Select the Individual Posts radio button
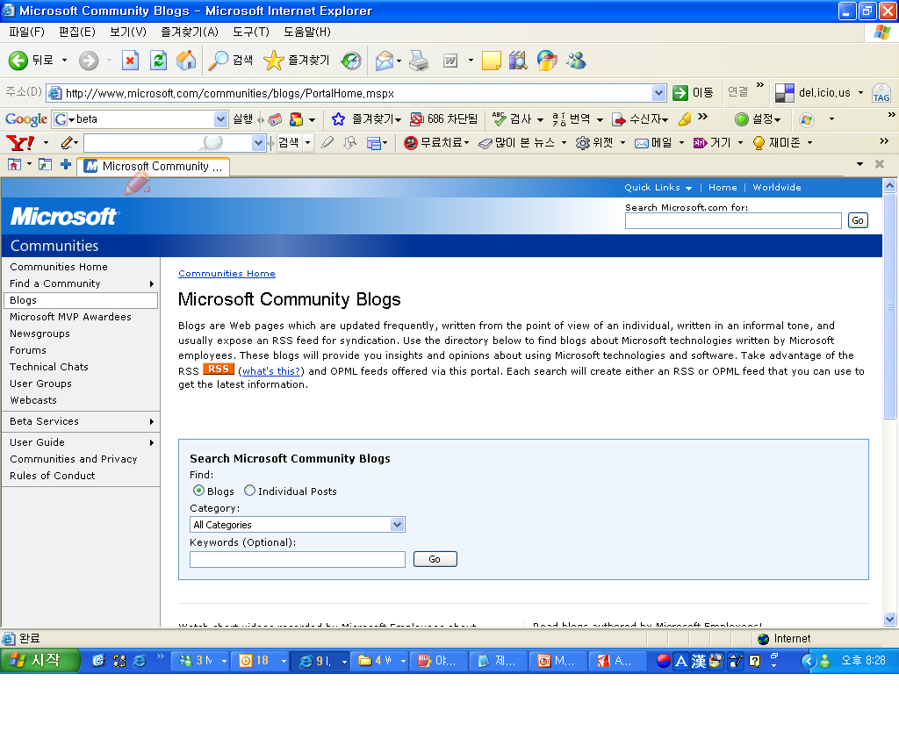The width and height of the screenshot is (899, 746). tap(249, 491)
